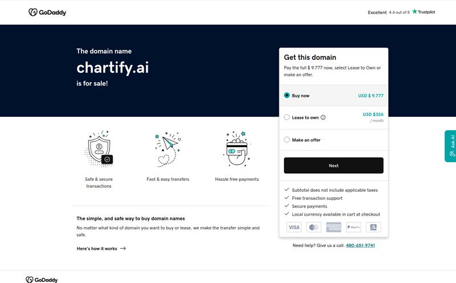Select the Make an offer radio option
Viewport: 456px width, 283px height.
(x=287, y=139)
